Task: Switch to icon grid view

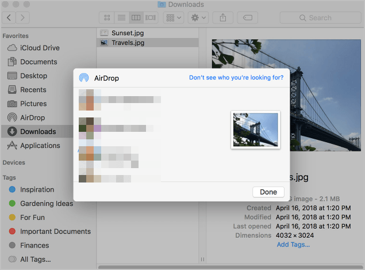Action: click(107, 18)
